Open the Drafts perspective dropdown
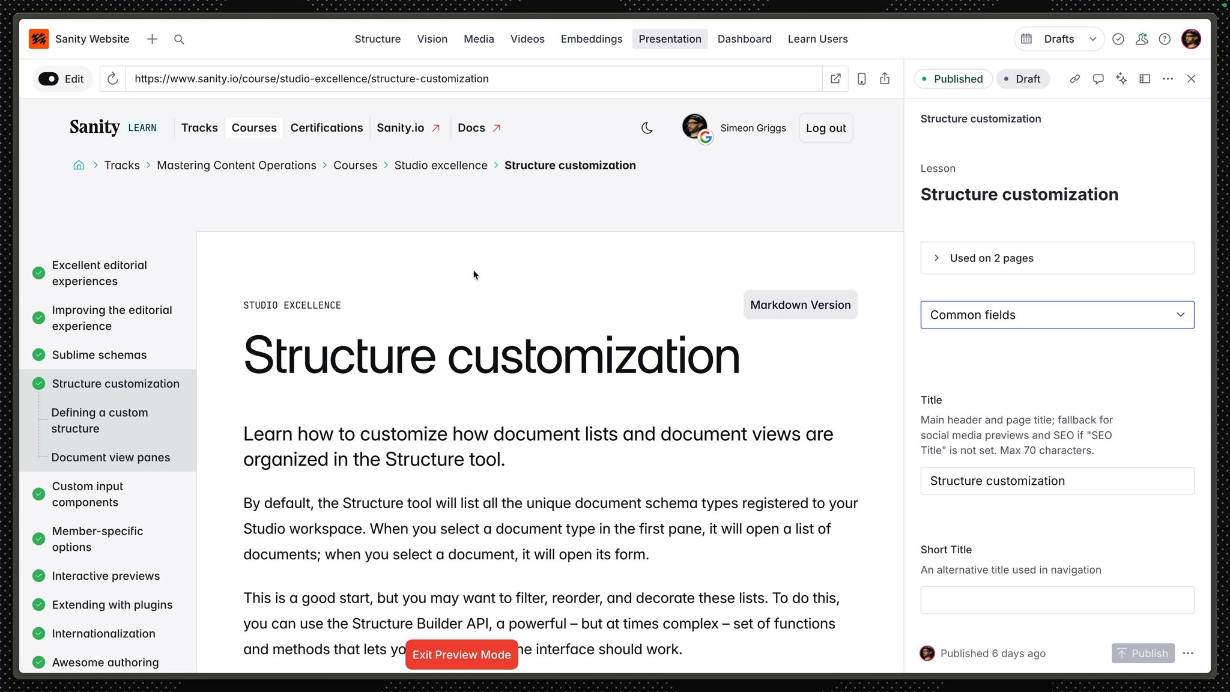Viewport: 1230px width, 692px height. pyautogui.click(x=1059, y=39)
